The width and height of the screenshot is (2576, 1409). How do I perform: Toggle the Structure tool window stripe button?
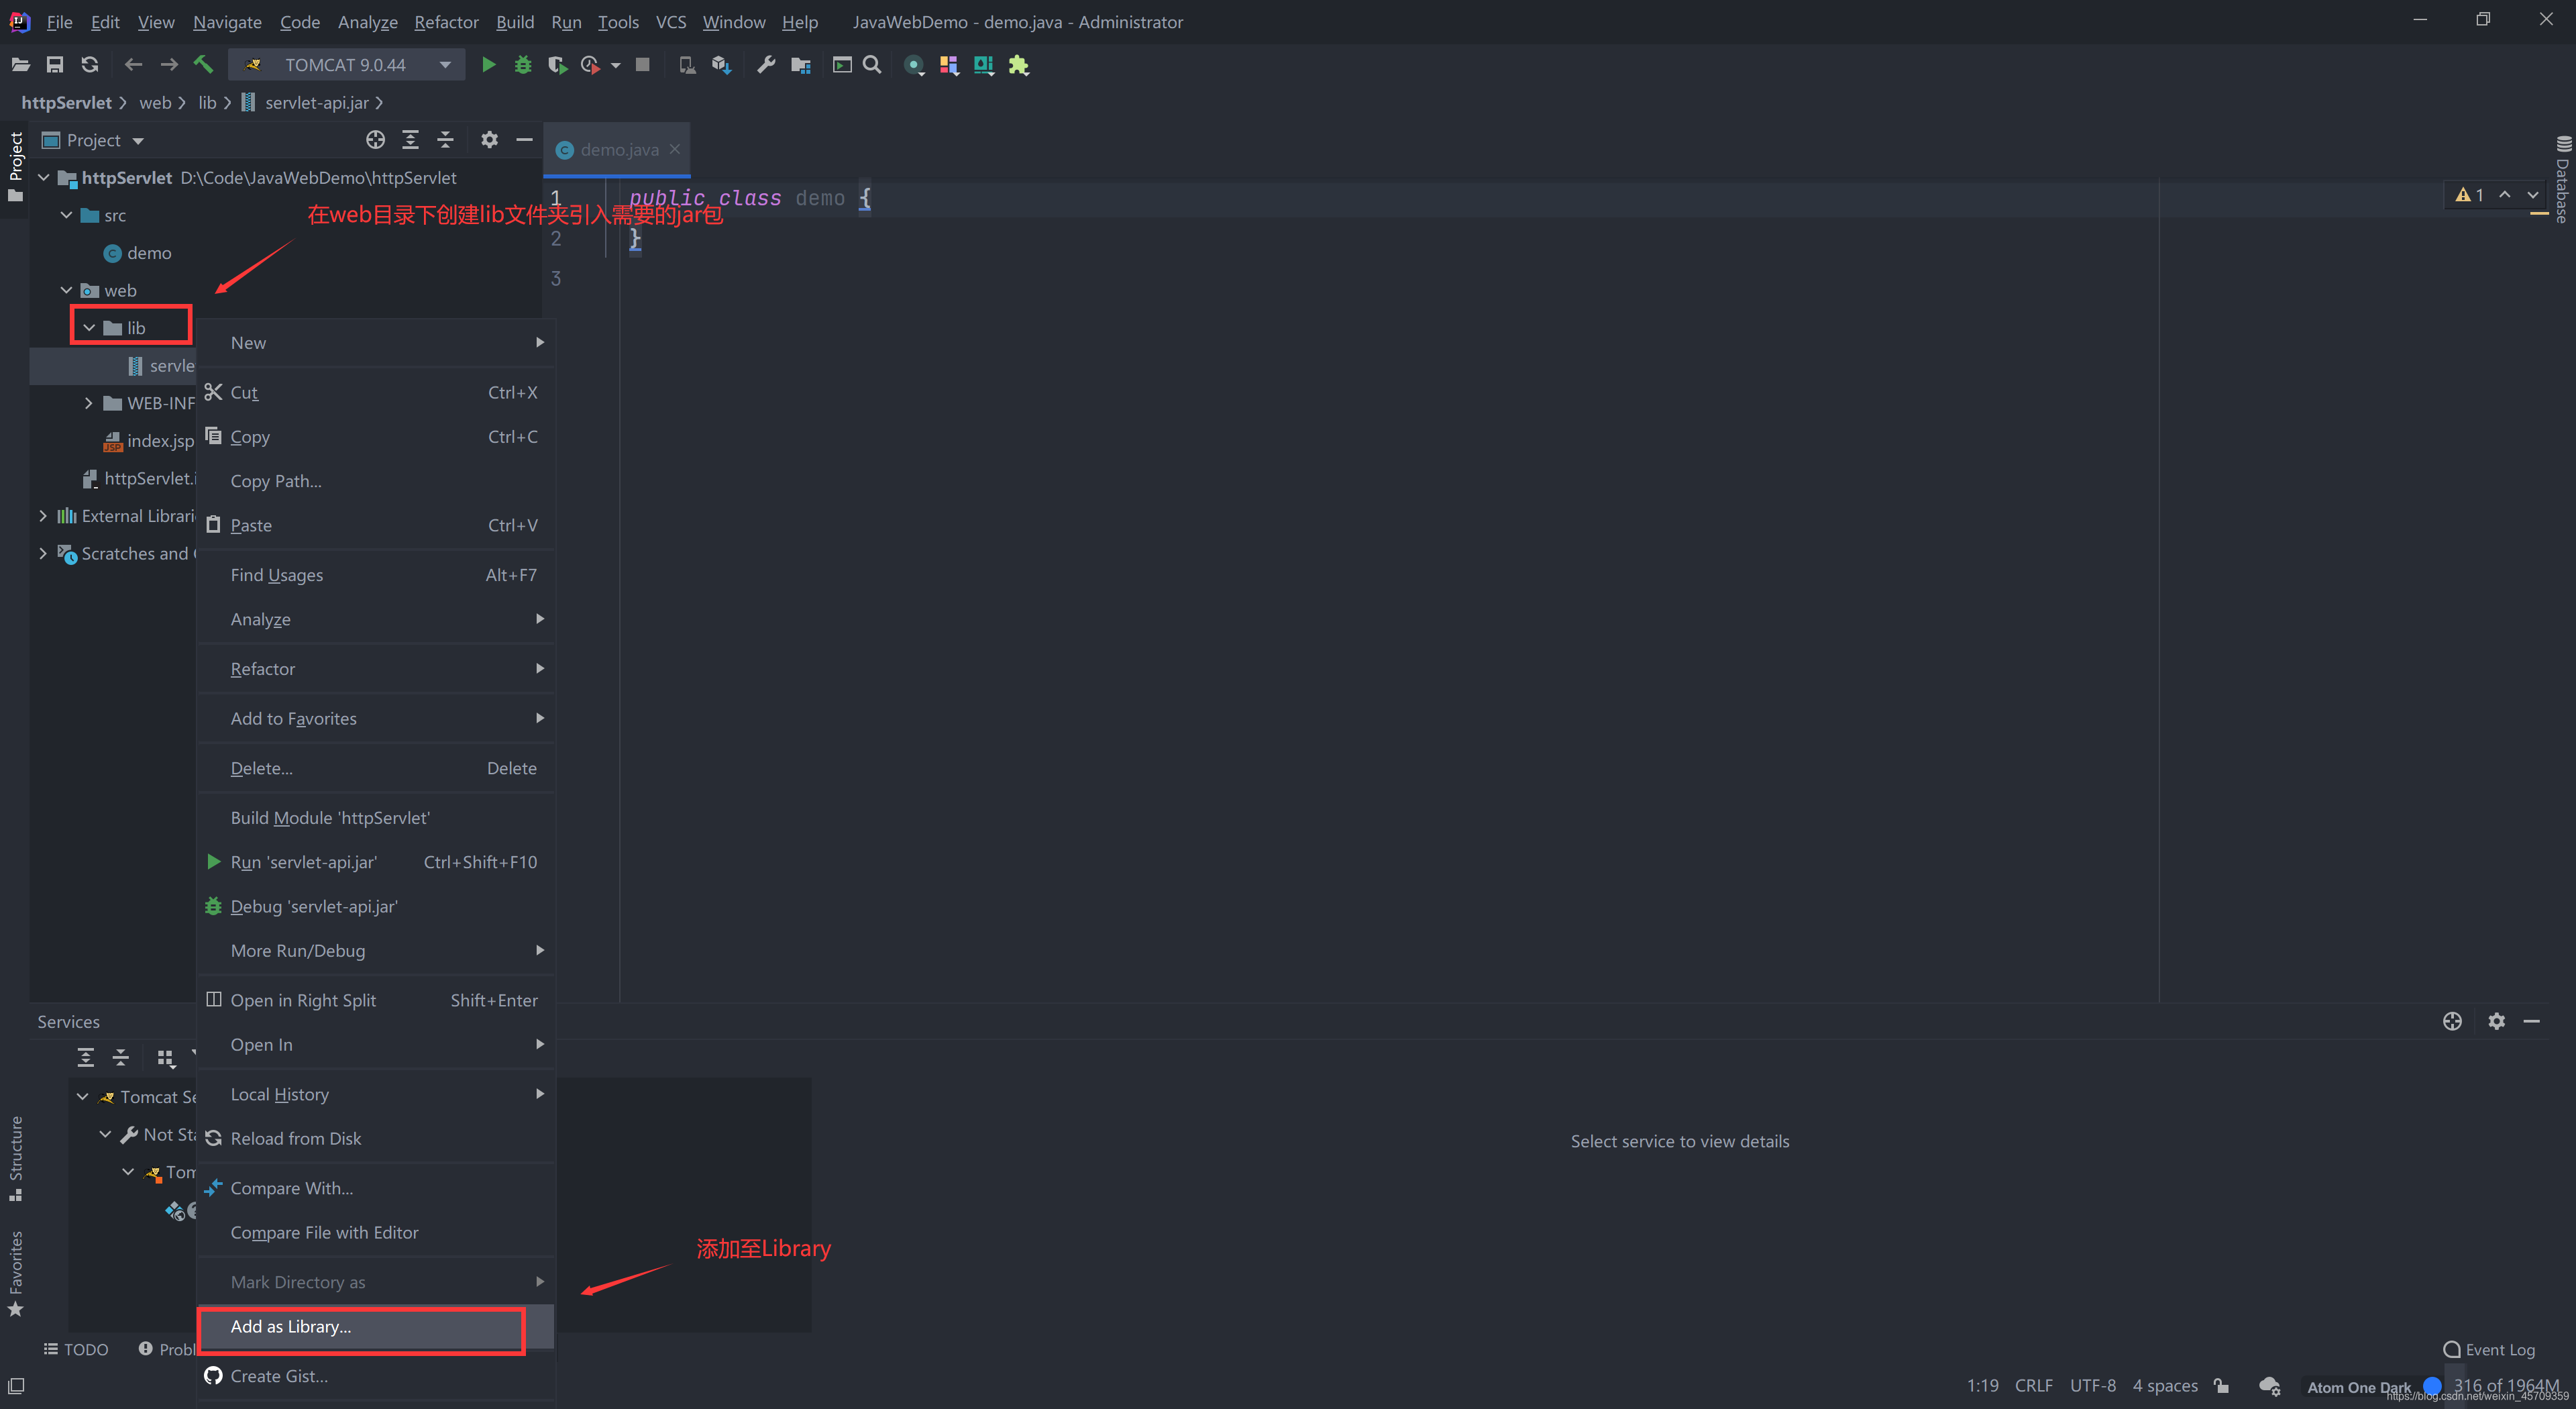pyautogui.click(x=15, y=1158)
